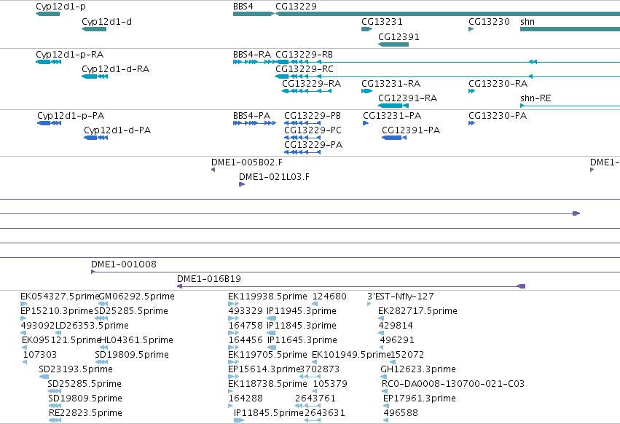Viewport: 620px width, 424px height.
Task: Click the CG13231-PA protein feature
Action: pyautogui.click(x=365, y=123)
